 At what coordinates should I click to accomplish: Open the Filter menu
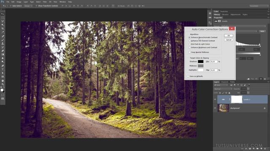(45, 2)
